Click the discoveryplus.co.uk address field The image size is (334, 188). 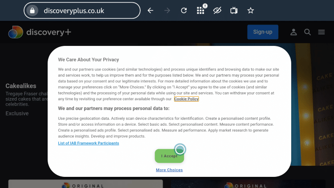(82, 10)
